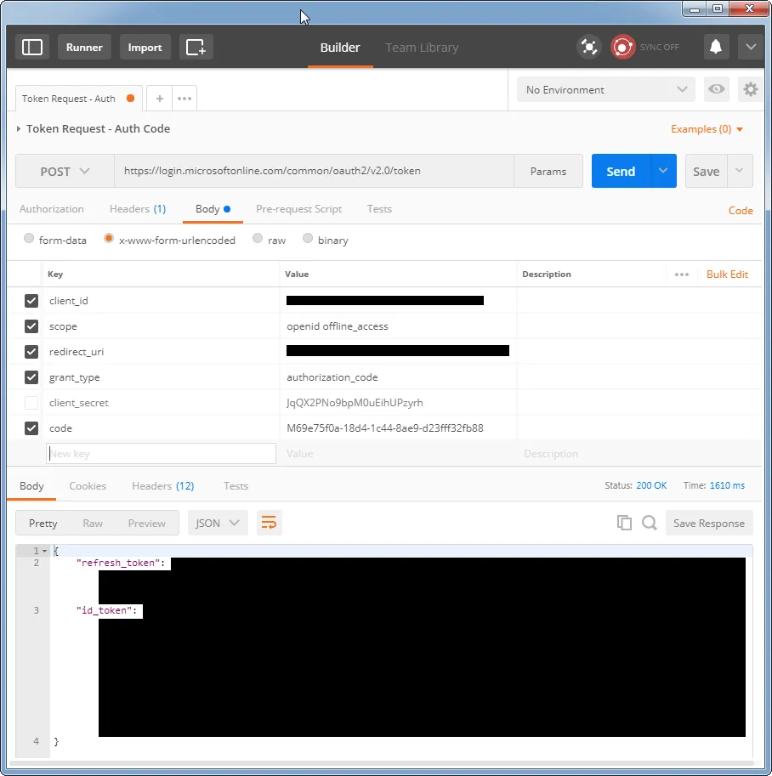
Task: Uncheck the scope parameter checkbox
Action: point(31,326)
